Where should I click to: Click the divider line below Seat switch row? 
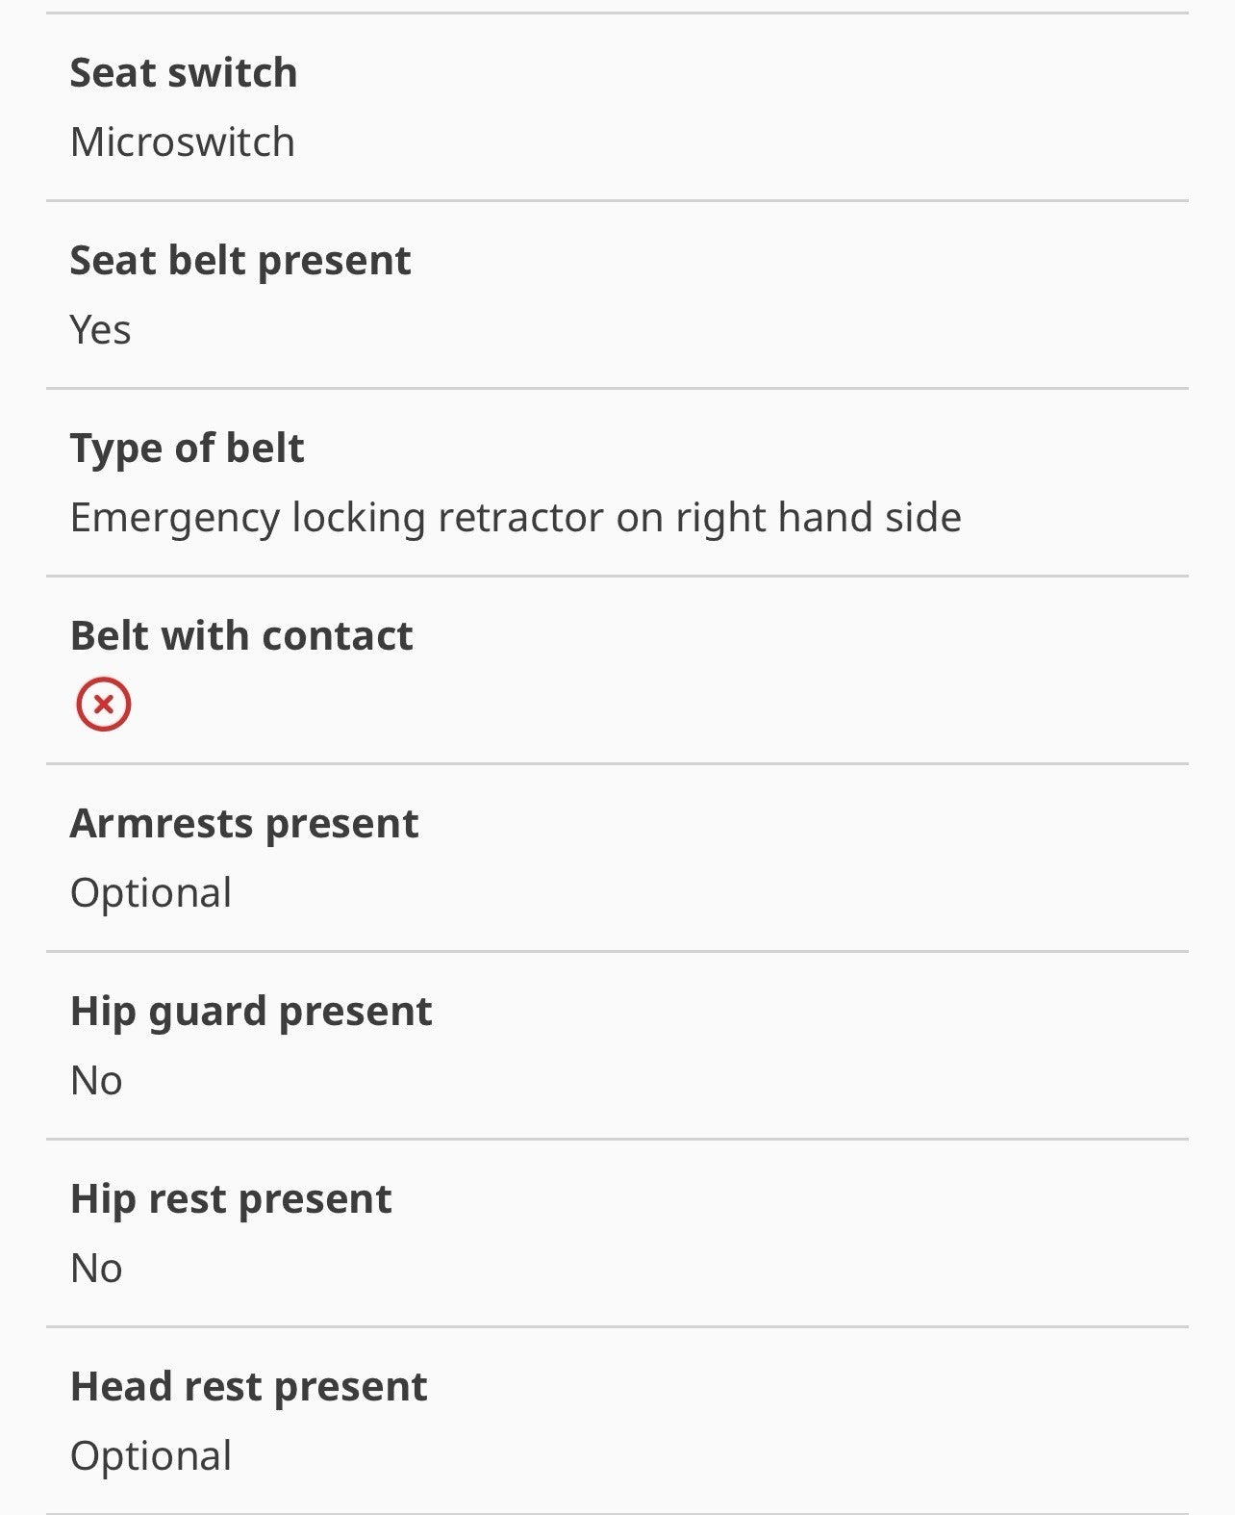(x=617, y=201)
